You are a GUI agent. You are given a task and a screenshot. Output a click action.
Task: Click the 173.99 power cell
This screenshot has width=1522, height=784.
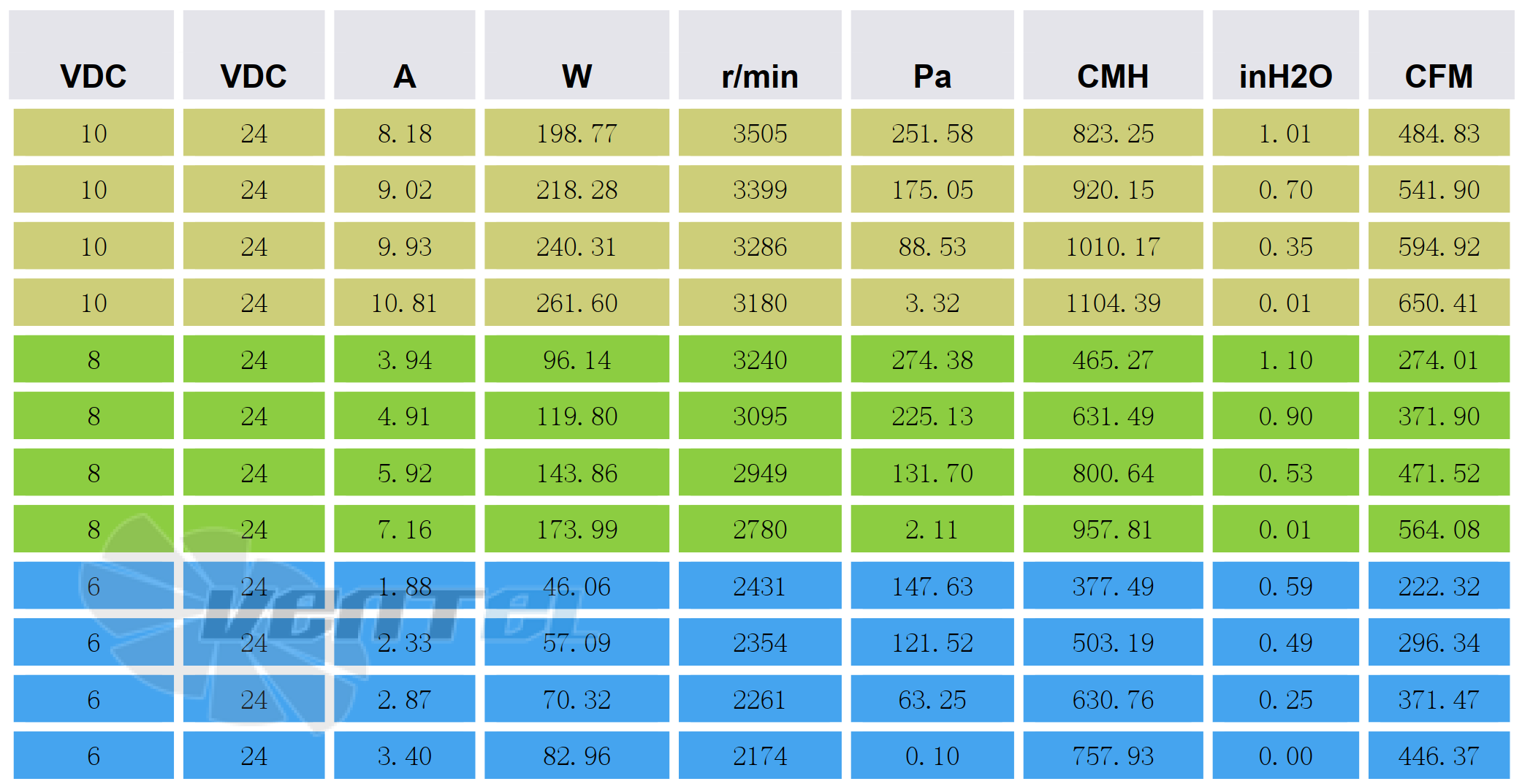(577, 529)
